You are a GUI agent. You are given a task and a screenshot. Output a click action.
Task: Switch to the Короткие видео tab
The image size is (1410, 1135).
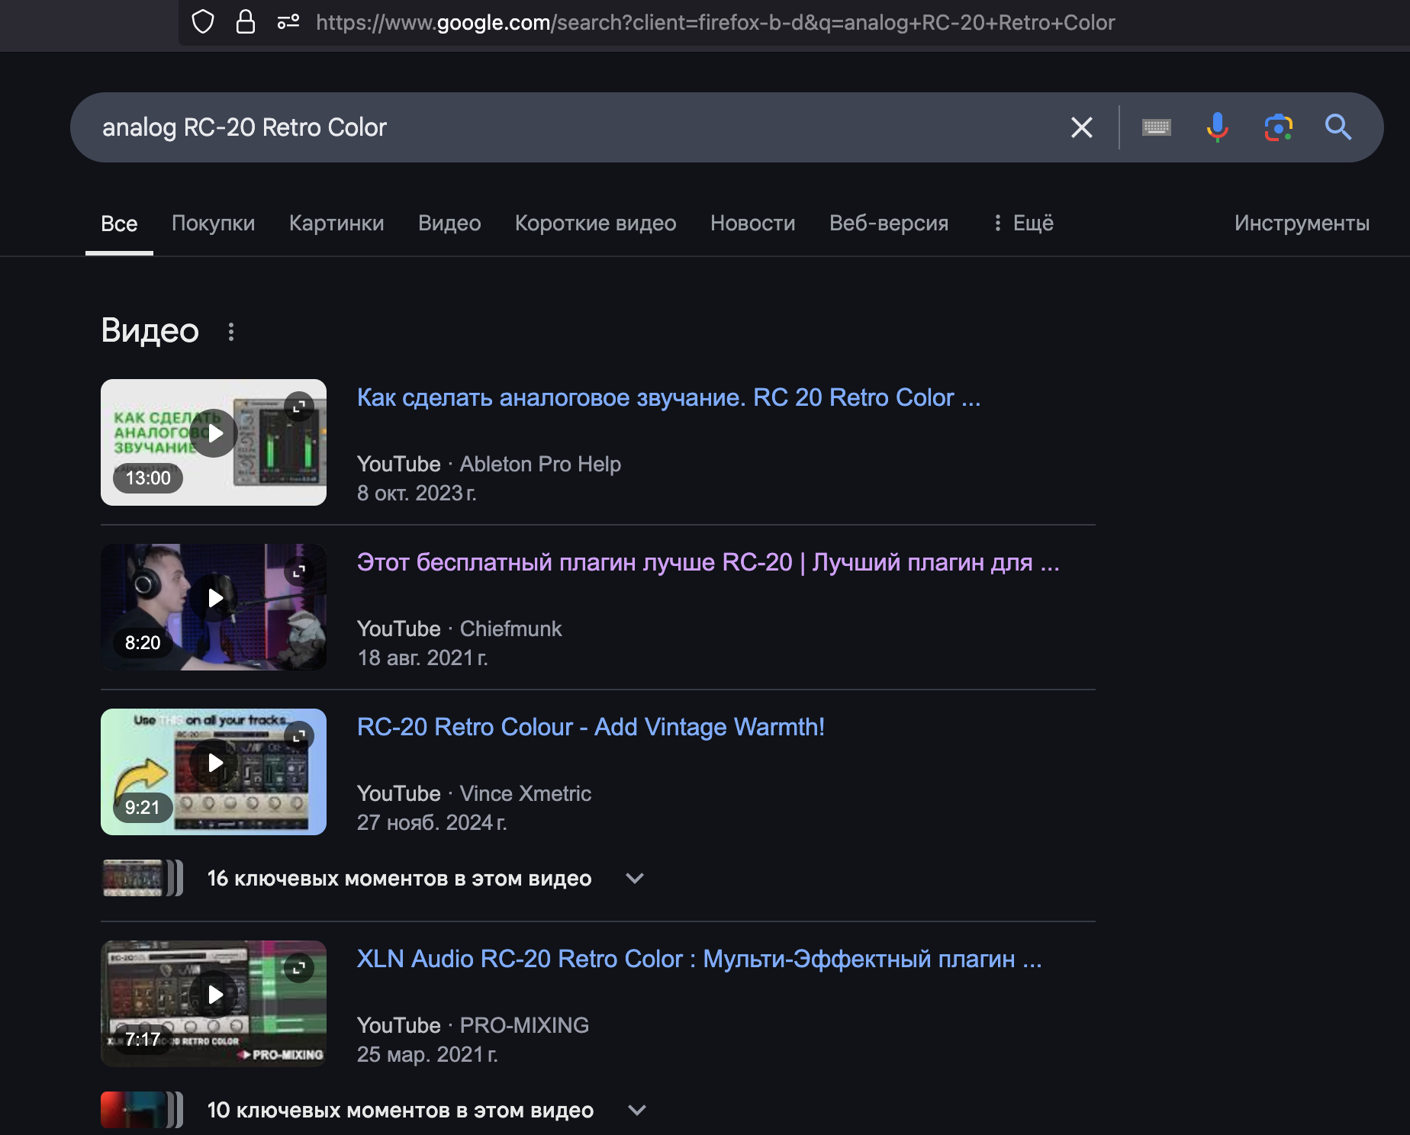[x=596, y=223]
